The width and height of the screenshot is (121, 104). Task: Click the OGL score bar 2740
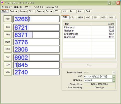point(37,72)
